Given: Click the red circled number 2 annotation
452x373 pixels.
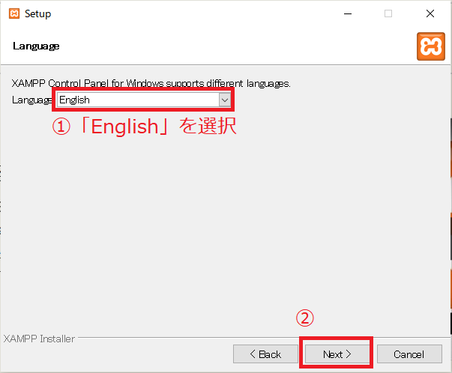Looking at the screenshot, I should point(304,318).
